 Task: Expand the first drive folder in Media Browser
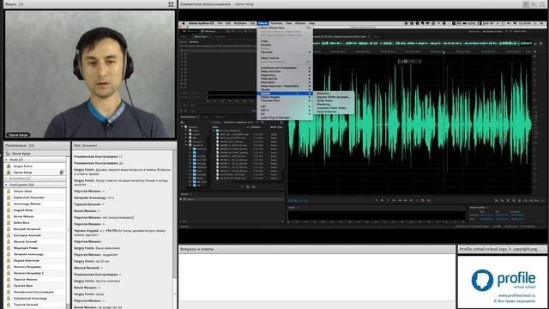pyautogui.click(x=186, y=130)
